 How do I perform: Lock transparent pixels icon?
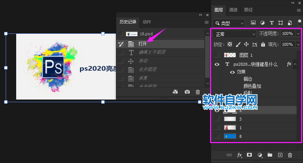point(230,44)
